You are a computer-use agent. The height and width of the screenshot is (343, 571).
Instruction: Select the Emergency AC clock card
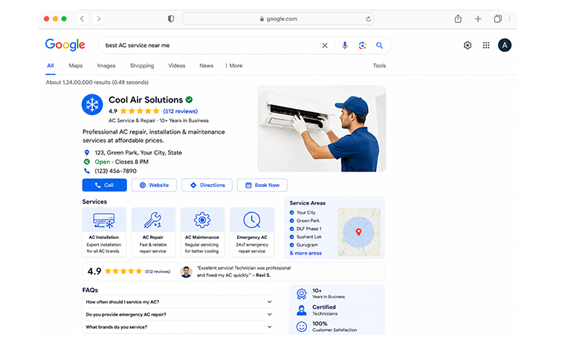click(251, 232)
